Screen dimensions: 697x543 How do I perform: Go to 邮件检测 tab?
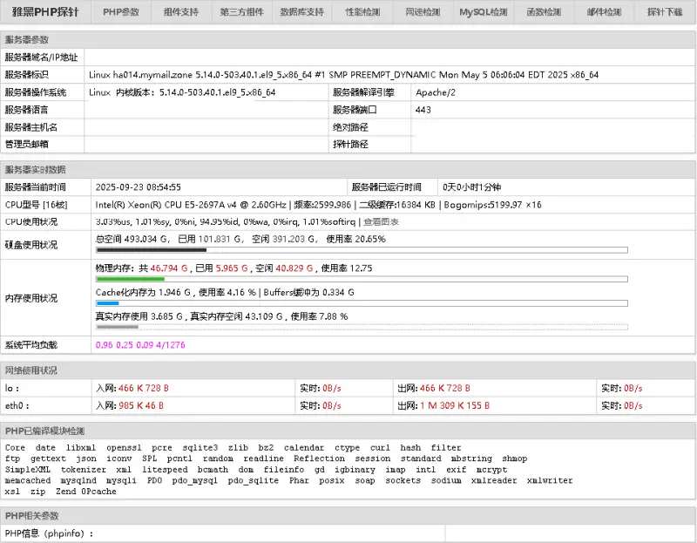point(604,12)
